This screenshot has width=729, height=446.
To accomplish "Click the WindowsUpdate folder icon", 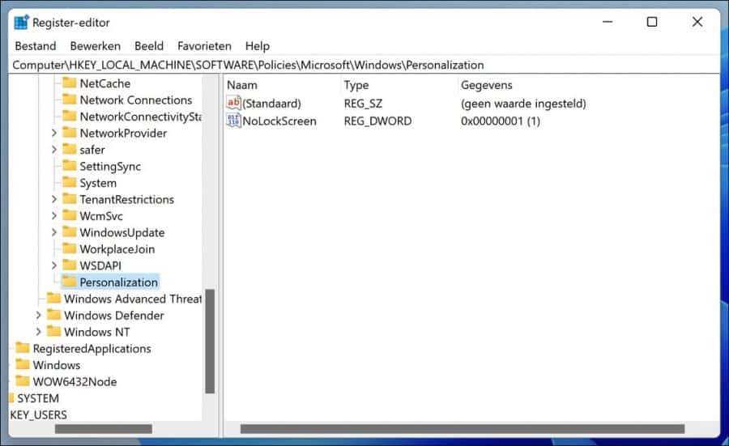I will (70, 231).
